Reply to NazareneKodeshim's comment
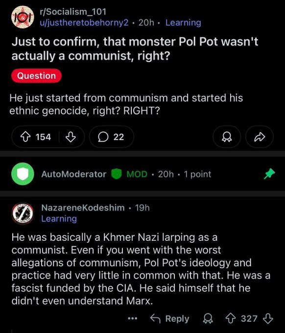This screenshot has width=285, height=333. coord(169,319)
